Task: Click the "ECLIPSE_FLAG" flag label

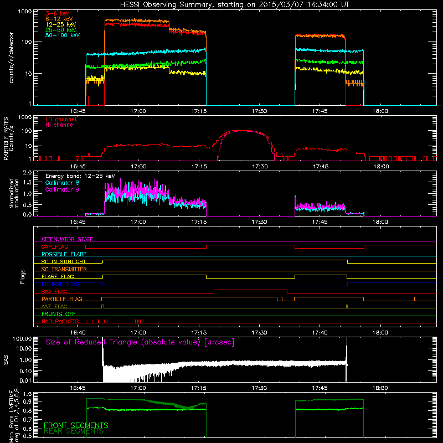Action: pyautogui.click(x=60, y=284)
